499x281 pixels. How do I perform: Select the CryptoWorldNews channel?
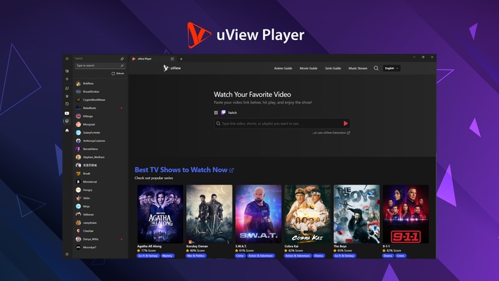100,100
